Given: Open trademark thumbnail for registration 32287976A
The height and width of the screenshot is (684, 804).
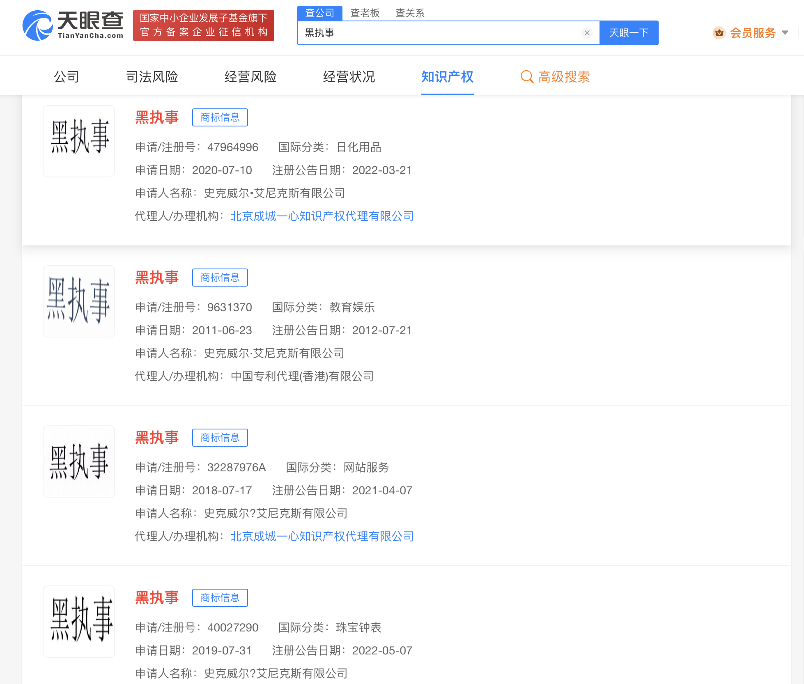Looking at the screenshot, I should tap(79, 461).
